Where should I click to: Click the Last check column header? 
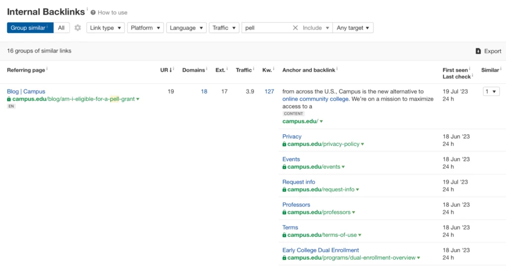pos(457,76)
